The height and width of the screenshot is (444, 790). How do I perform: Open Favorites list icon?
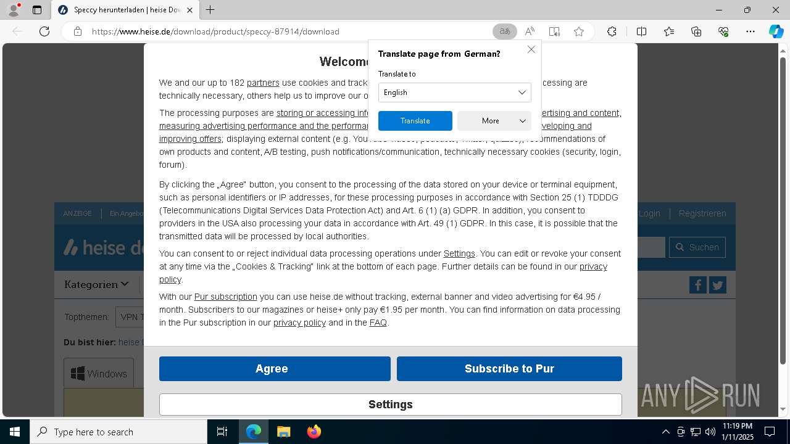(x=669, y=31)
